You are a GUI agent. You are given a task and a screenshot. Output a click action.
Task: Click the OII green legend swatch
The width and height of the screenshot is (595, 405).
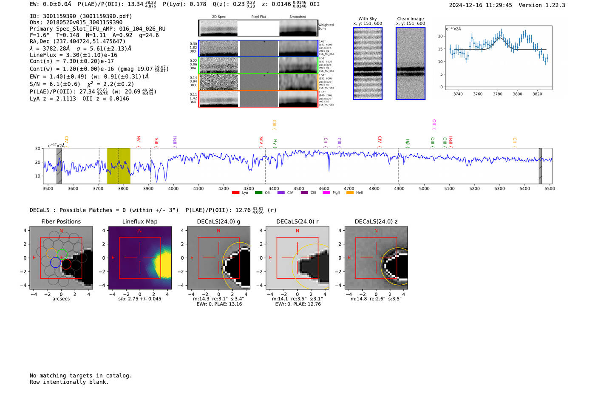pos(258,193)
